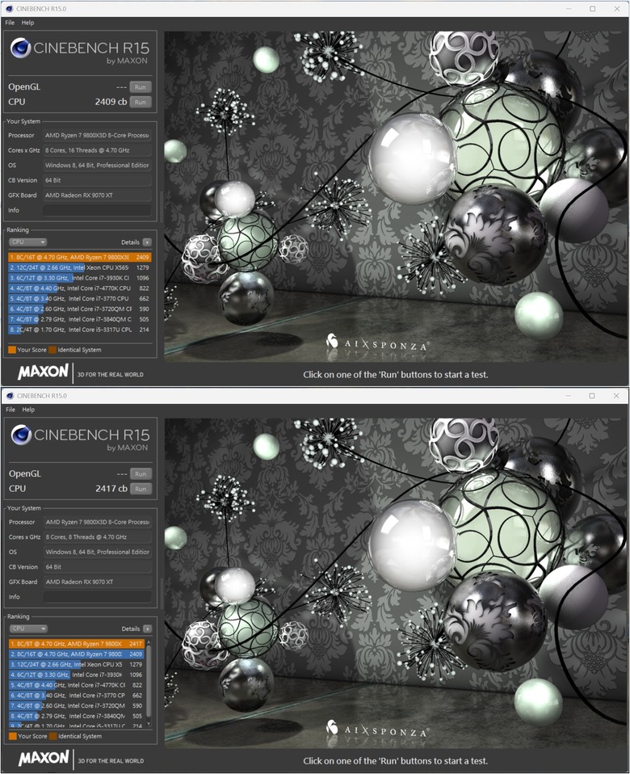Select Core i7-3840QM row in the 2417 cb window
This screenshot has width=630, height=774.
77,717
